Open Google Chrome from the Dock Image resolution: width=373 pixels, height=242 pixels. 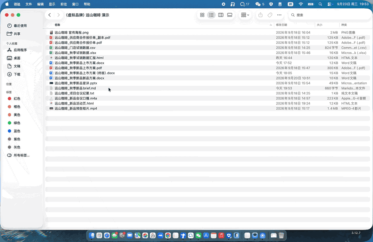click(168, 235)
